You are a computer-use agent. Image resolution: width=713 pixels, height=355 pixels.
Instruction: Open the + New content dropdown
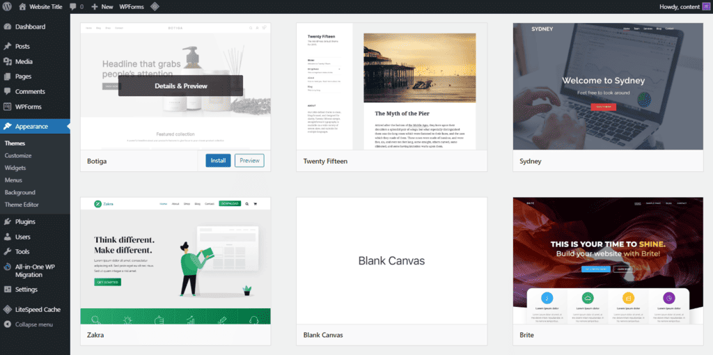pos(102,6)
